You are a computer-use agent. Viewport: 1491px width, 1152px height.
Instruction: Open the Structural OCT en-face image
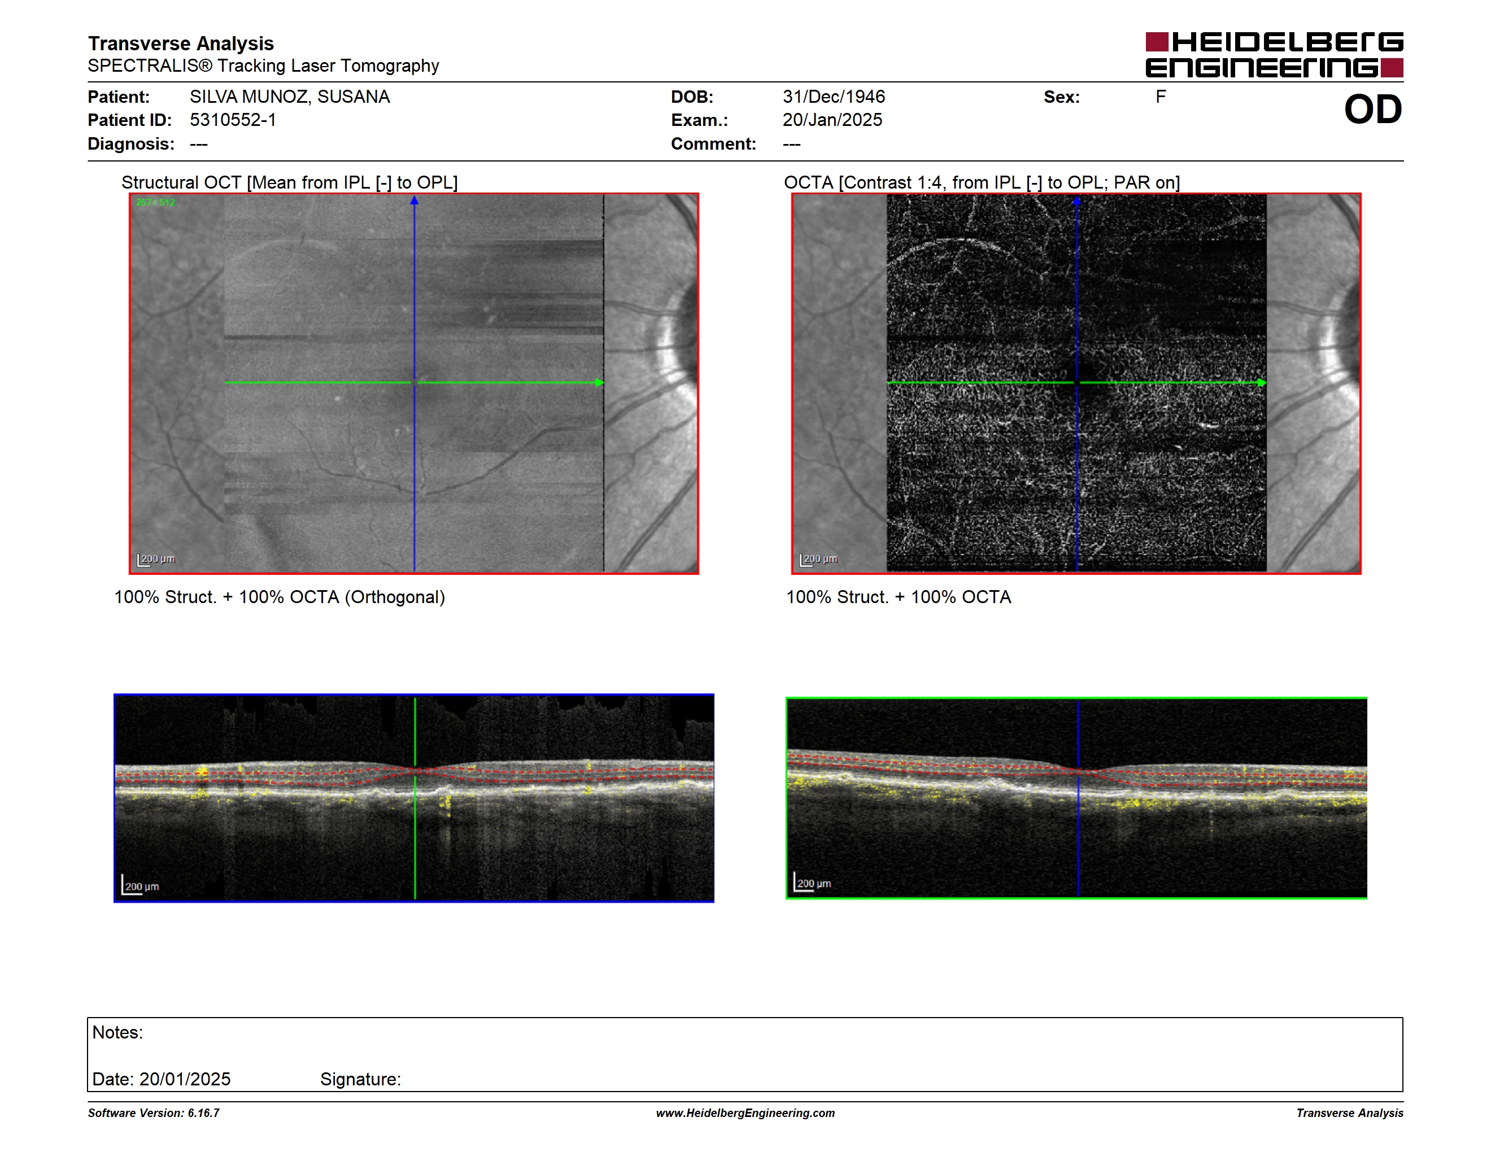pos(414,383)
